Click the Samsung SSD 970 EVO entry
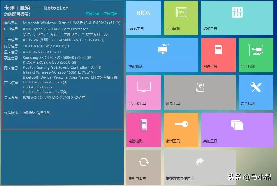 point(57,57)
